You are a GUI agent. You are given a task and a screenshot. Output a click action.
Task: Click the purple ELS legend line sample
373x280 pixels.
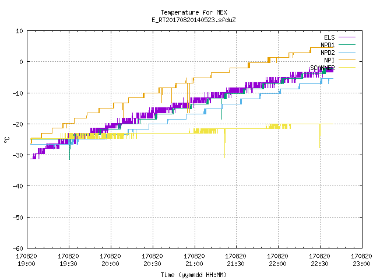[347, 37]
